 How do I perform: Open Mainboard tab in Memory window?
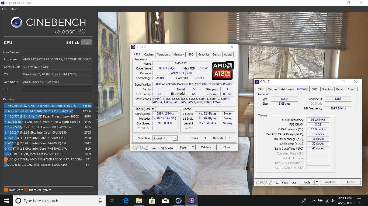[287, 89]
